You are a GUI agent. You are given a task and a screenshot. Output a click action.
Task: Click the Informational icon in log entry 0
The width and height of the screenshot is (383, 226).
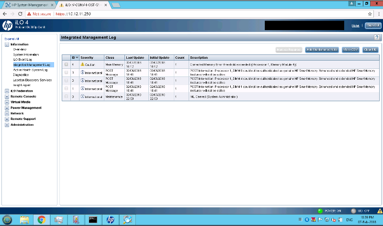(82, 97)
